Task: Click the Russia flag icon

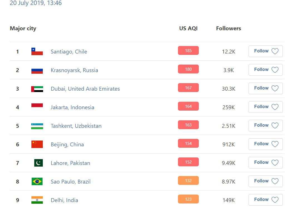Action: click(x=37, y=70)
